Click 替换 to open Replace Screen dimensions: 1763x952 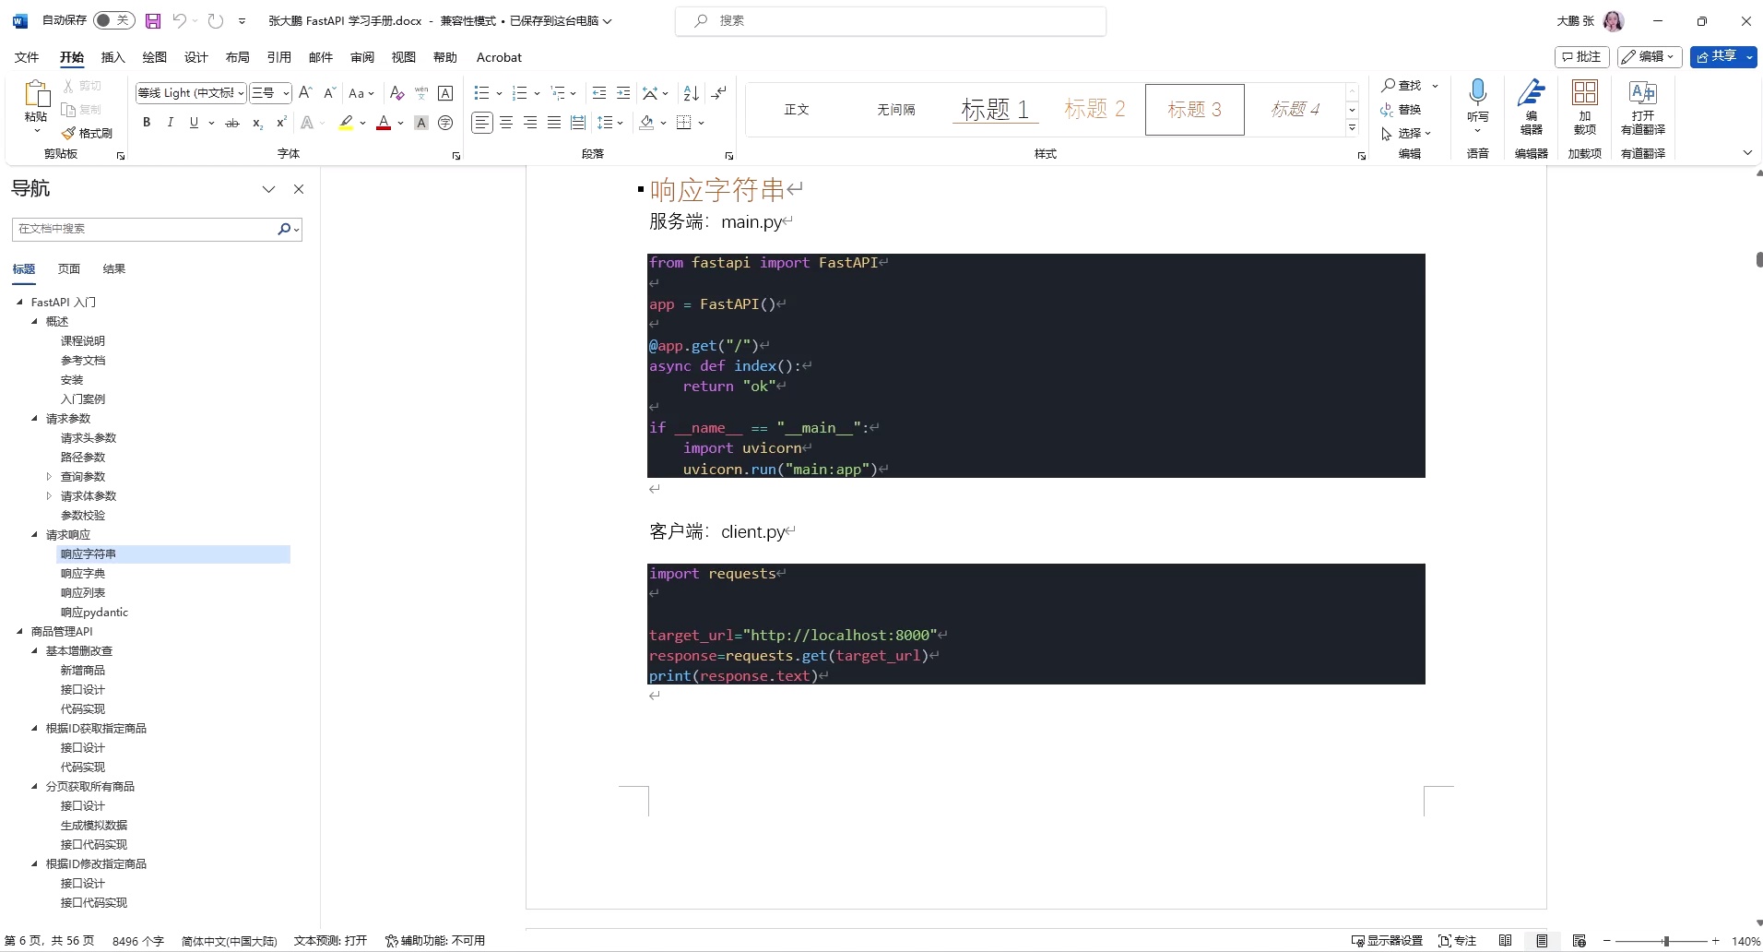(x=1409, y=110)
